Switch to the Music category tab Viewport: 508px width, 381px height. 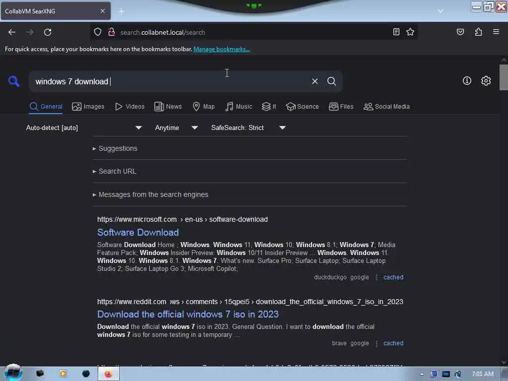pos(239,107)
